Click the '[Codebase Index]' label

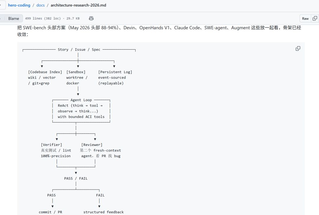[x=45, y=72]
